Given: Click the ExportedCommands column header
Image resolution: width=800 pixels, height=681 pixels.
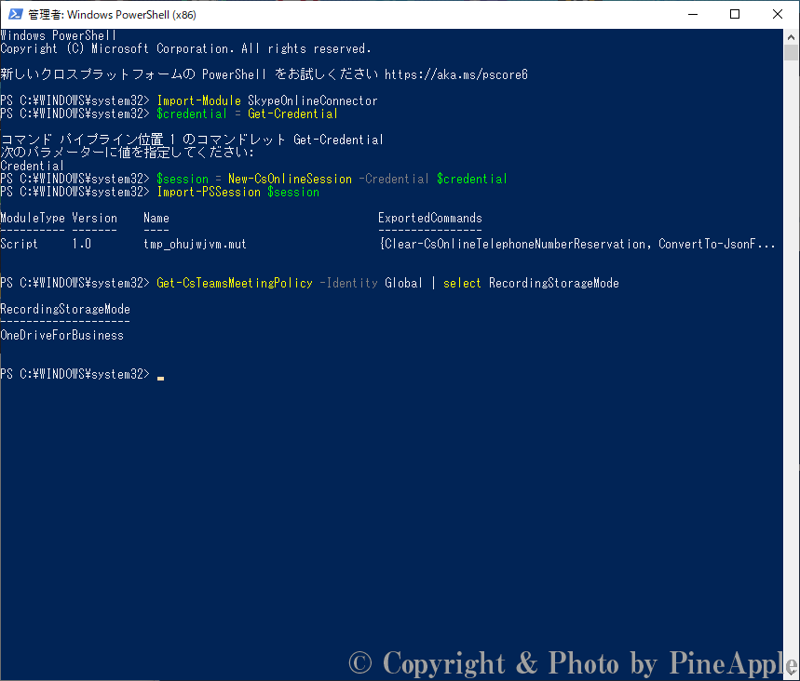Looking at the screenshot, I should tap(429, 218).
